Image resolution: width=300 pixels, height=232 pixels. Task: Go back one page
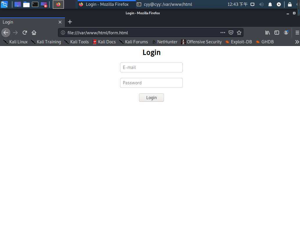coord(6,33)
